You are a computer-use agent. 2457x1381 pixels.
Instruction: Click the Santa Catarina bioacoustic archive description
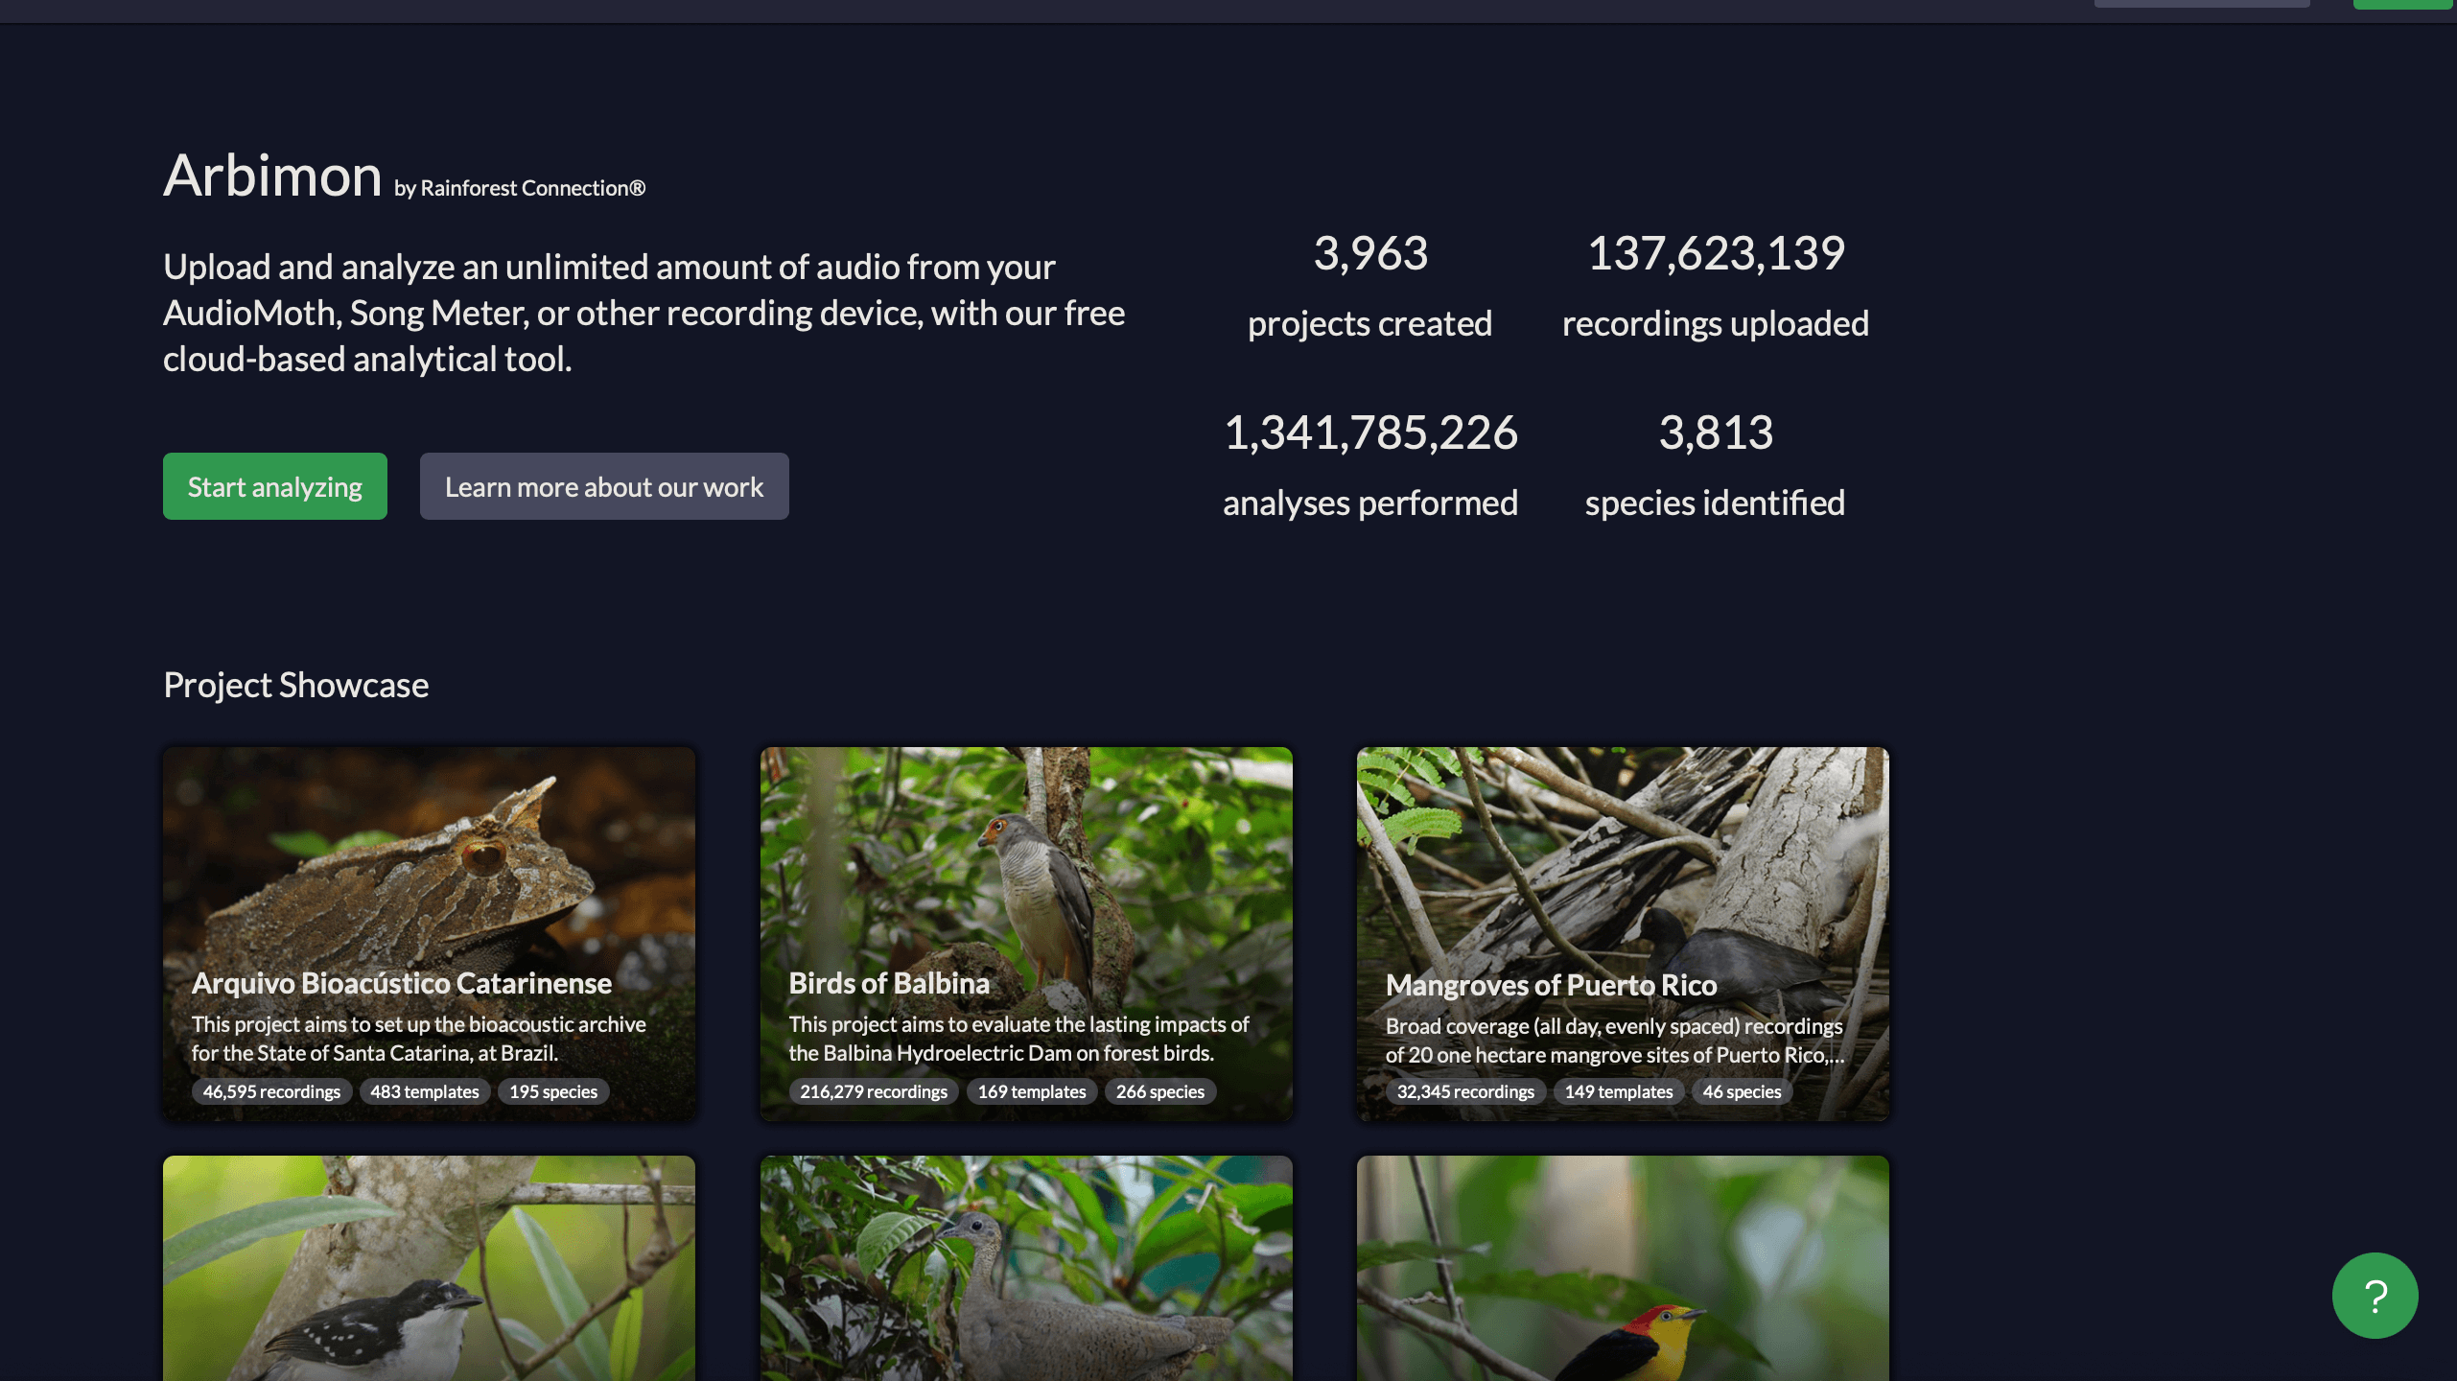(x=419, y=1039)
